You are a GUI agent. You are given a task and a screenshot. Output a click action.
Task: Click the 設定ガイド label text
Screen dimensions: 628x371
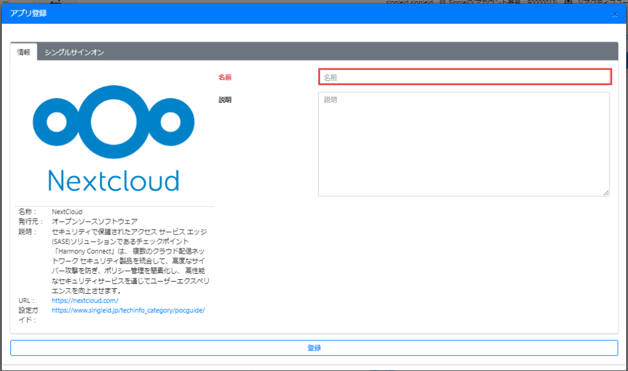coord(29,315)
